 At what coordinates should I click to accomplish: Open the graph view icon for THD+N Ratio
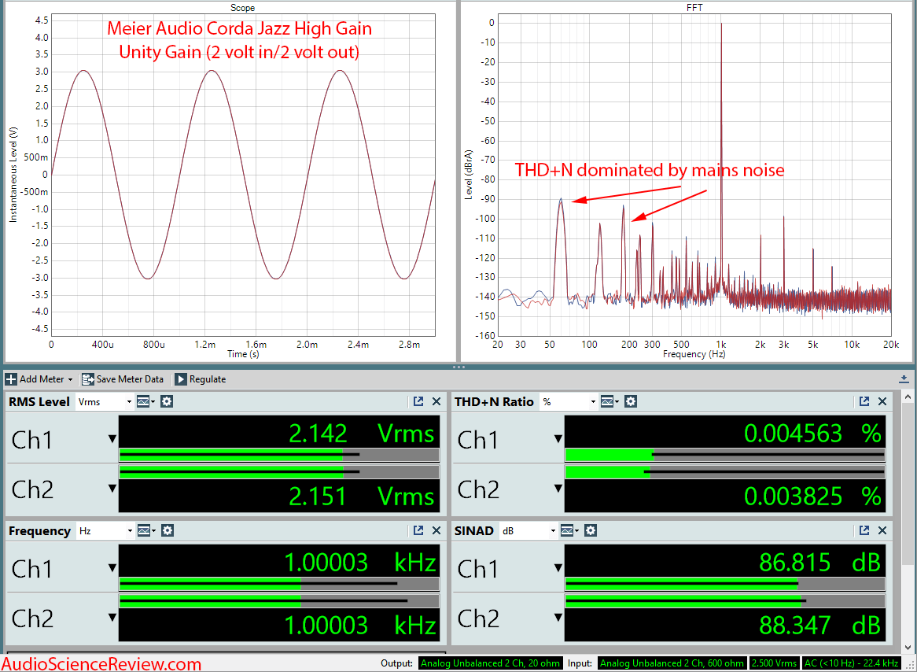[x=609, y=401]
